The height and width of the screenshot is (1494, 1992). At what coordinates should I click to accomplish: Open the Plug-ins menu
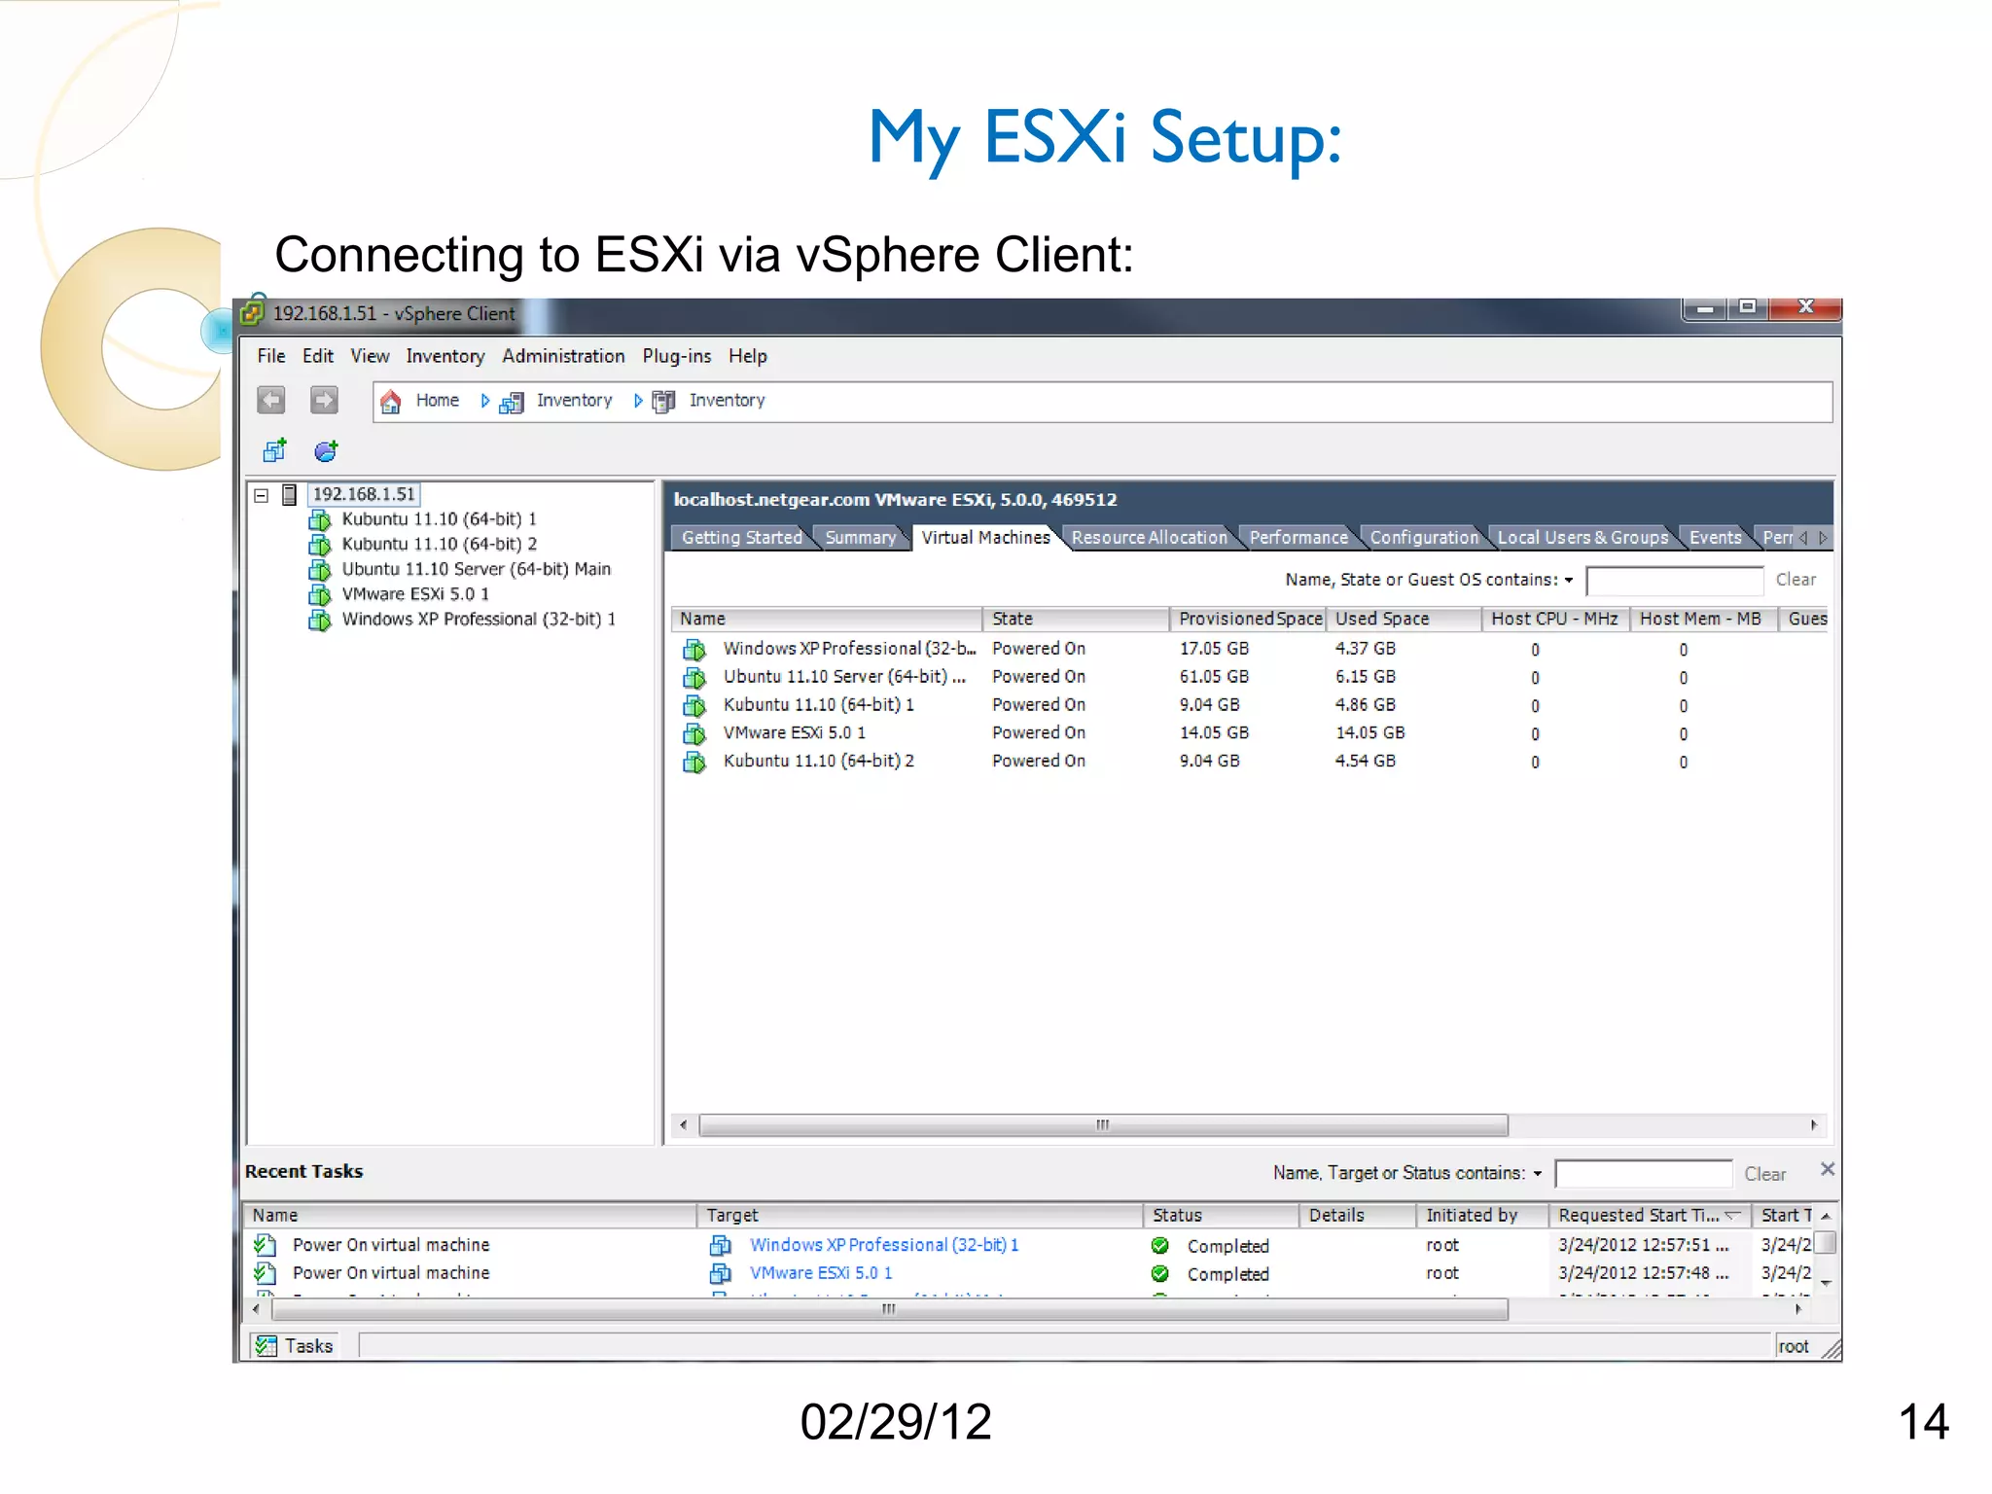pyautogui.click(x=677, y=356)
